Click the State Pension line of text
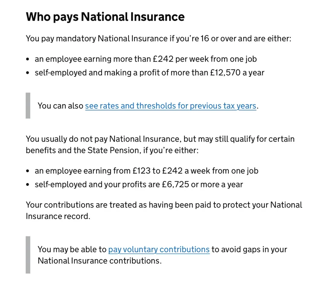This screenshot has width=316, height=283. pos(112,150)
